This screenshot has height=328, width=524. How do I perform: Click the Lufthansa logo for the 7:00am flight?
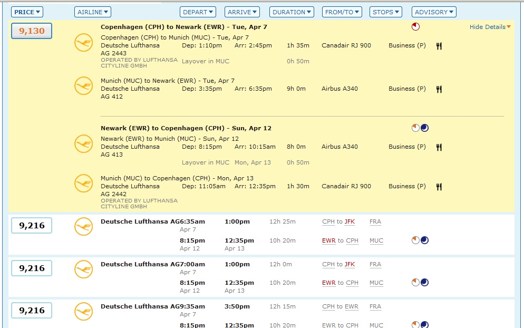(83, 268)
